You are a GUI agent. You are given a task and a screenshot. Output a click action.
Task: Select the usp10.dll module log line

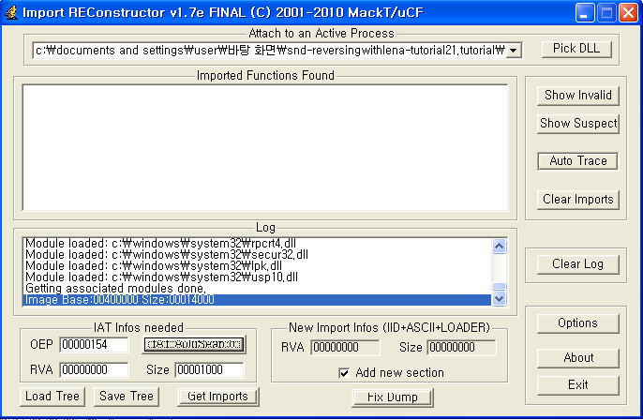[257, 277]
